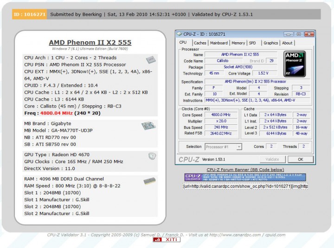The image size is (334, 248).
Task: Click the Threads count field showing 2
Action: pyautogui.click(x=303, y=146)
